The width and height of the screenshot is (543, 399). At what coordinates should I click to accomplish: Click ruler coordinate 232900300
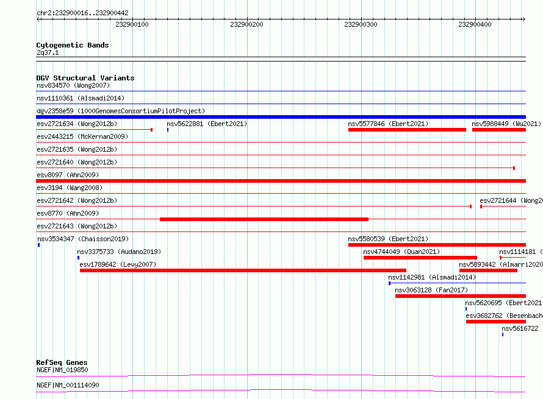(361, 24)
